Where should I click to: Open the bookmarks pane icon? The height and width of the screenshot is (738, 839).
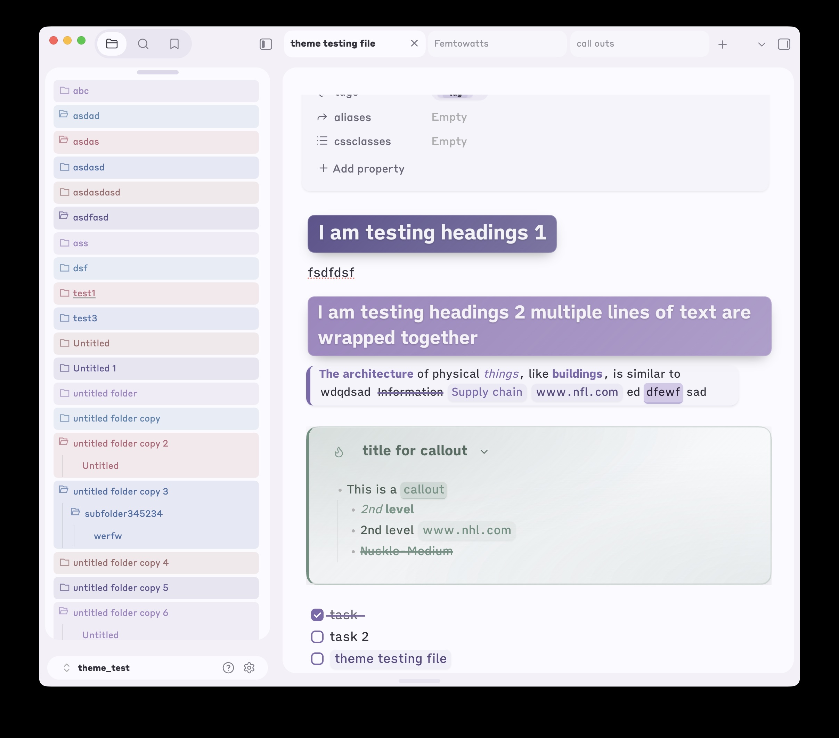point(174,43)
